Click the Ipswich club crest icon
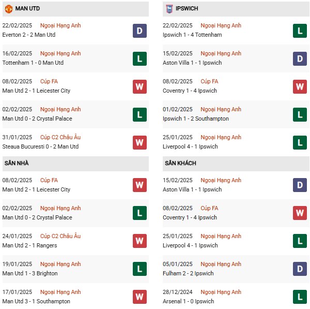 [169, 9]
